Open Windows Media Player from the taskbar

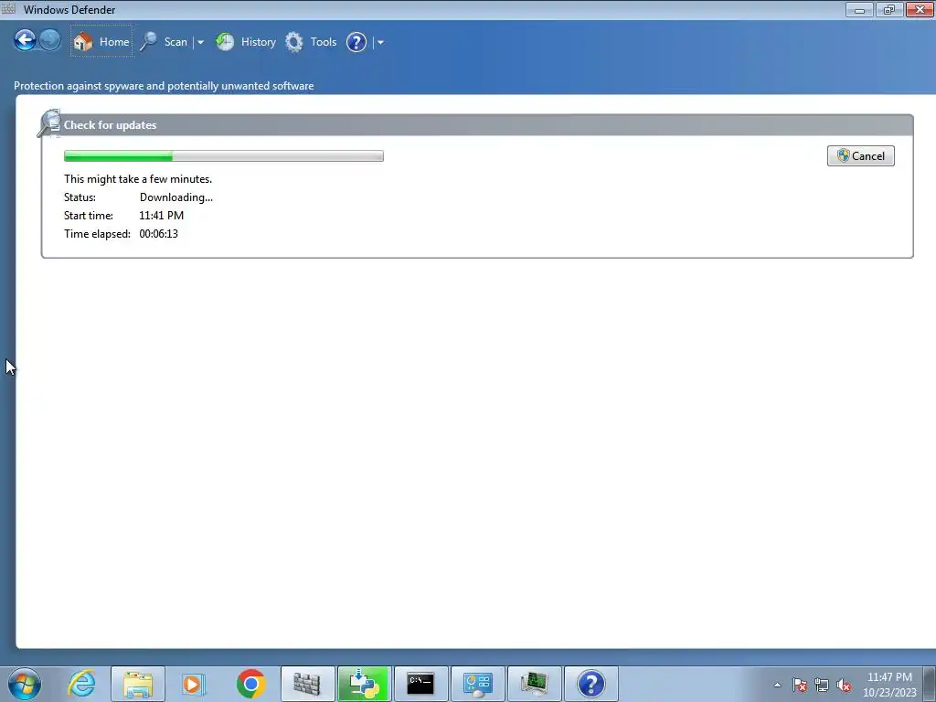tap(194, 684)
